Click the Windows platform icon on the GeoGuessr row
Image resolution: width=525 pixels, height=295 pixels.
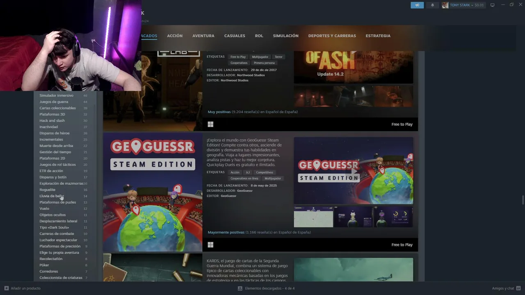[x=210, y=245]
